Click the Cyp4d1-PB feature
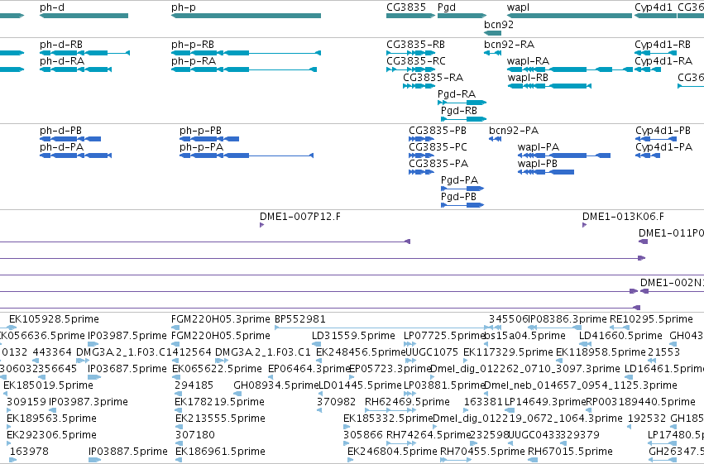The height and width of the screenshot is (464, 704). coord(663,131)
